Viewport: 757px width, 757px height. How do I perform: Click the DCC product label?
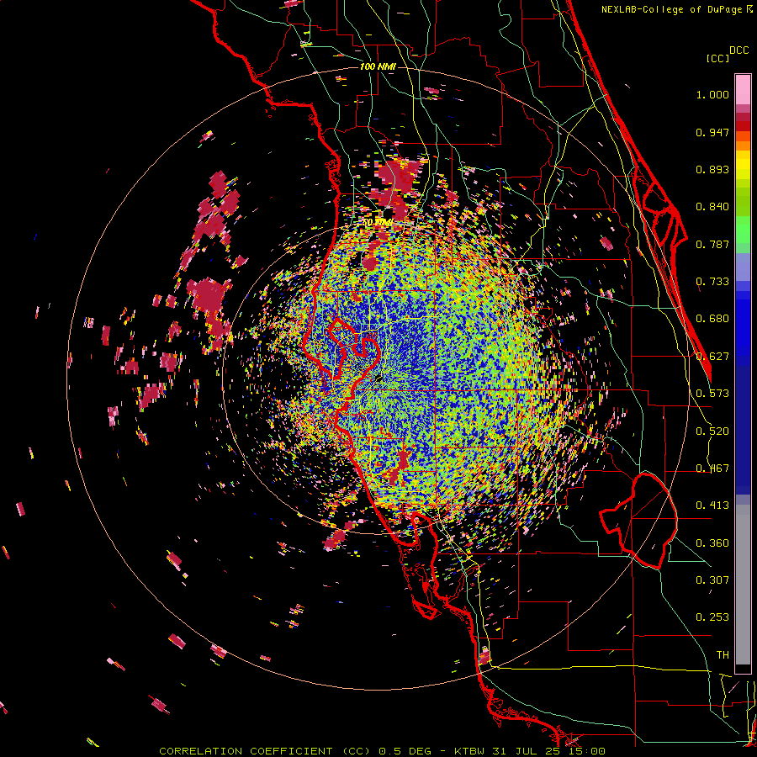click(x=739, y=50)
